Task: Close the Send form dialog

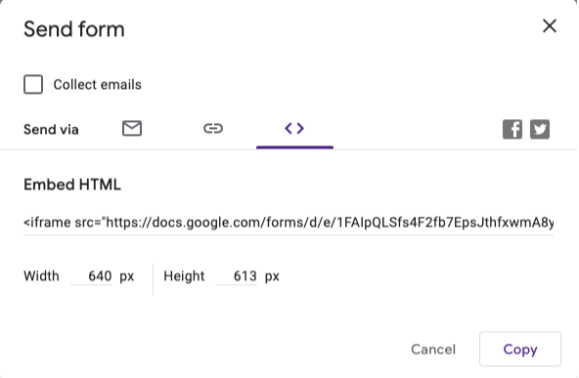Action: [550, 25]
